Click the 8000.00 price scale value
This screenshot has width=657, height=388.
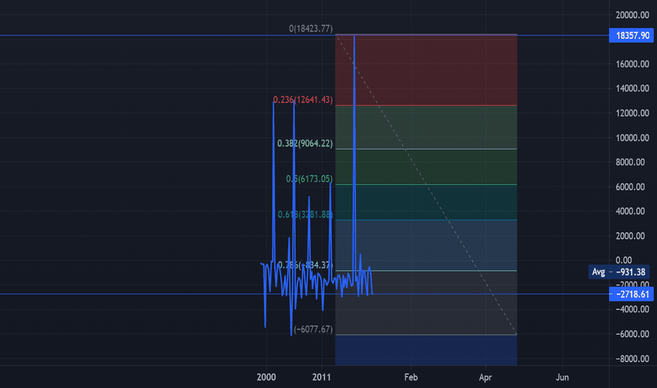coord(630,162)
